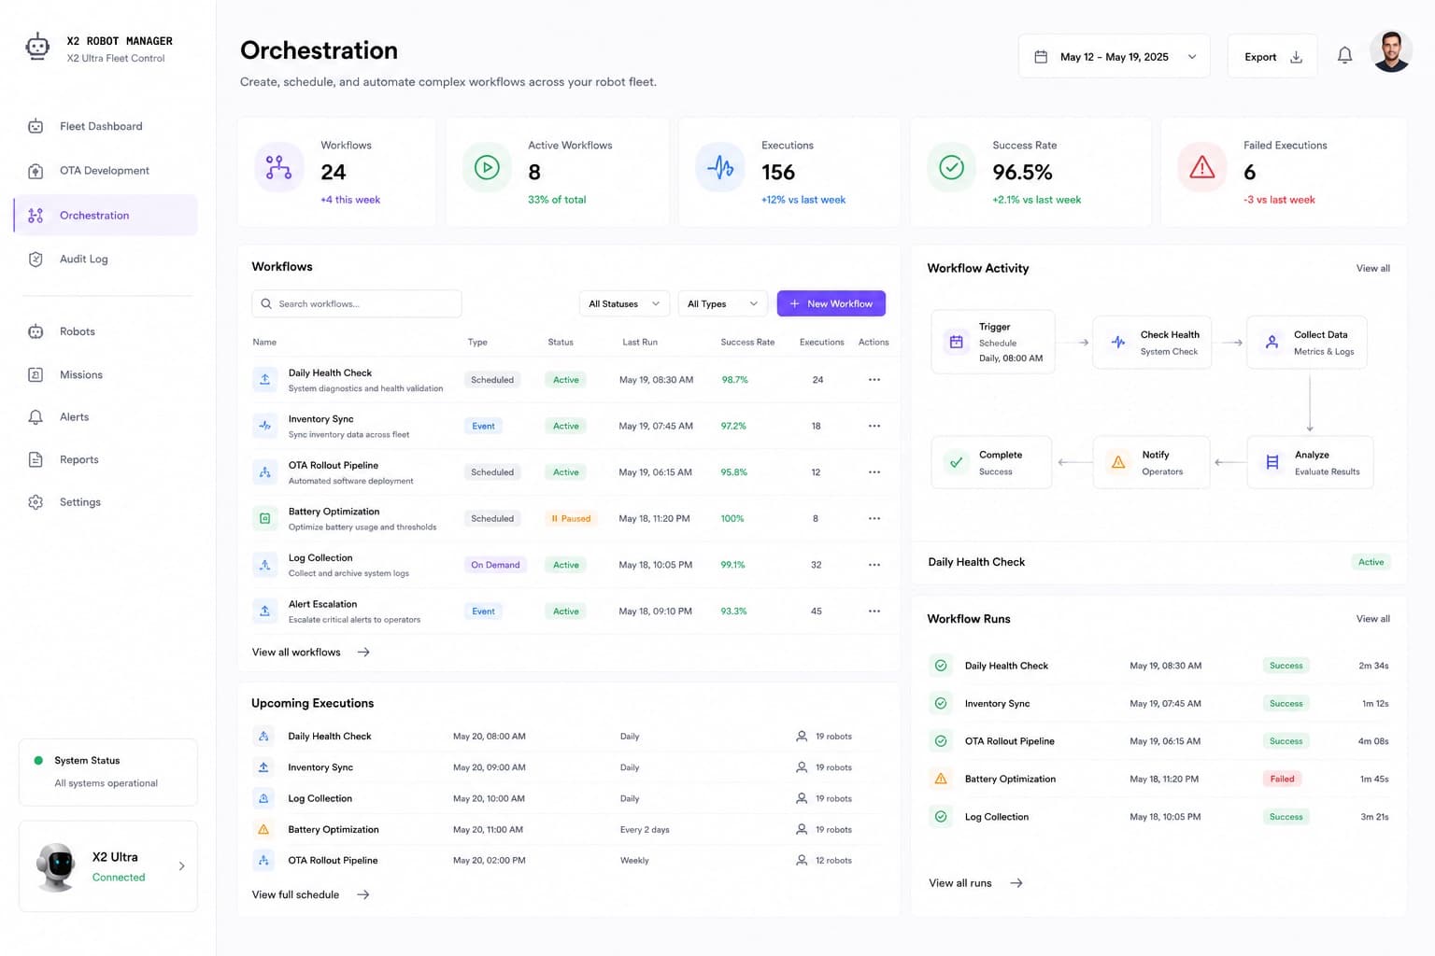The width and height of the screenshot is (1435, 956).
Task: Click the Check Health node in workflow diagram
Action: click(x=1152, y=343)
